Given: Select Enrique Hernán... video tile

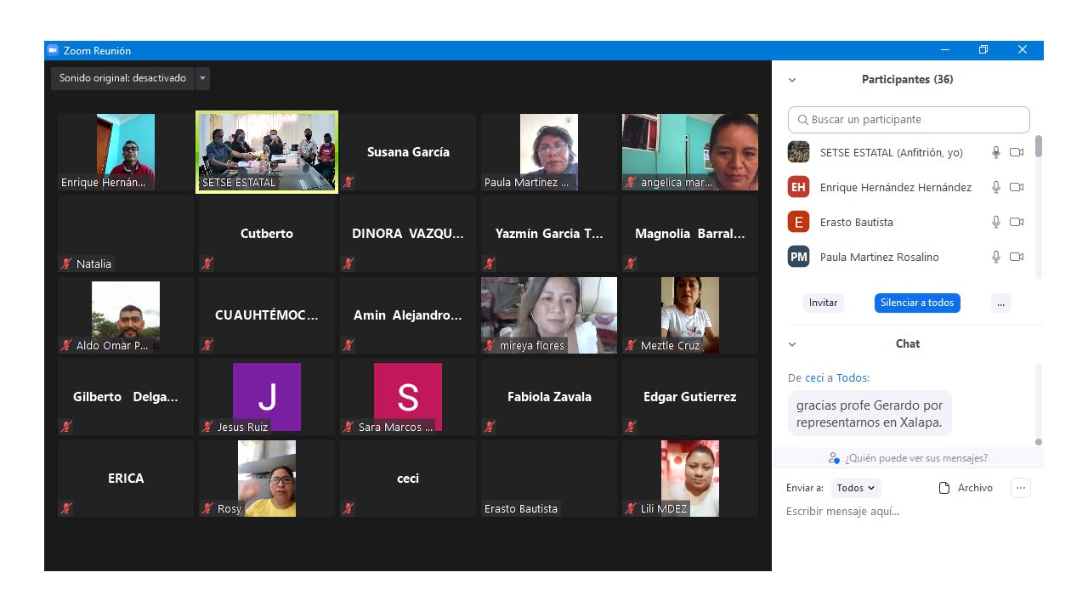Looking at the screenshot, I should (126, 152).
